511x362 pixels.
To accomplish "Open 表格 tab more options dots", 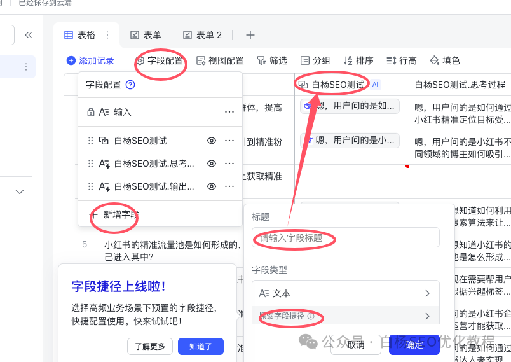I will pos(107,35).
